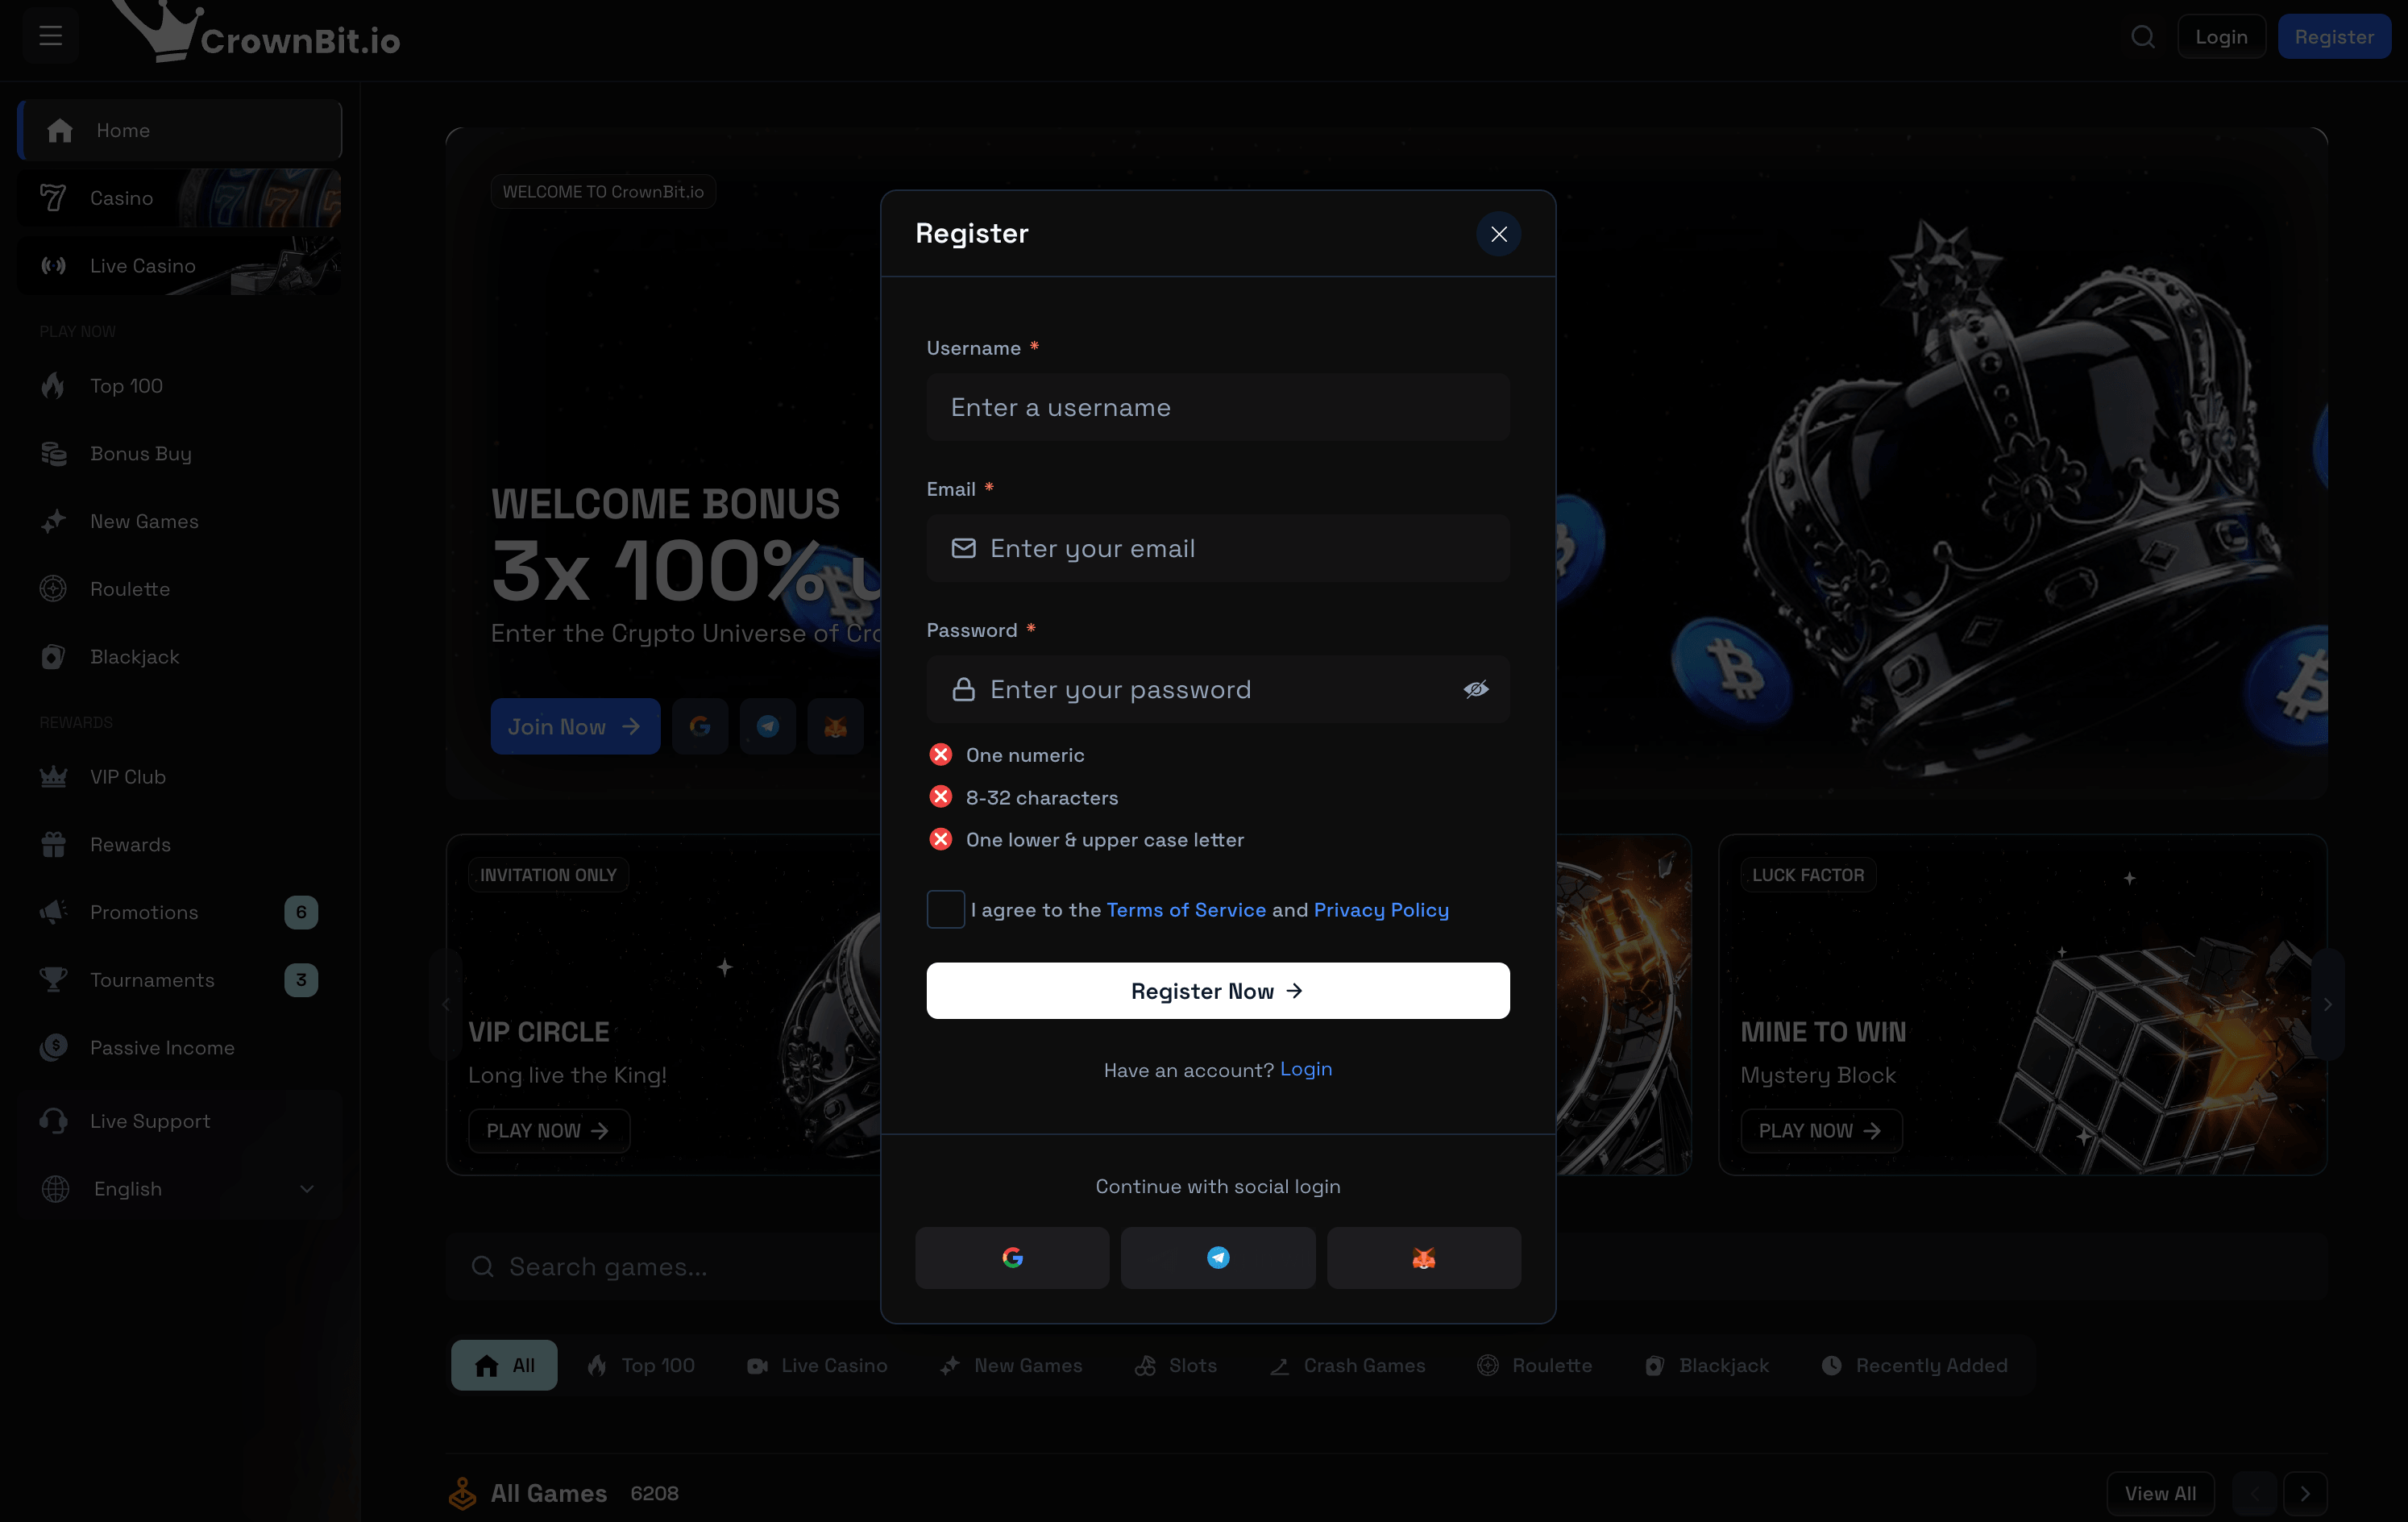2408x1522 pixels.
Task: Open Passive Income in sidebar
Action: click(180, 1048)
